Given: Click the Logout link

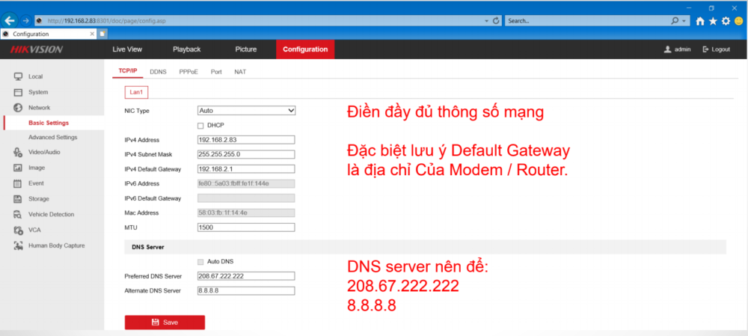Looking at the screenshot, I should click(x=720, y=49).
